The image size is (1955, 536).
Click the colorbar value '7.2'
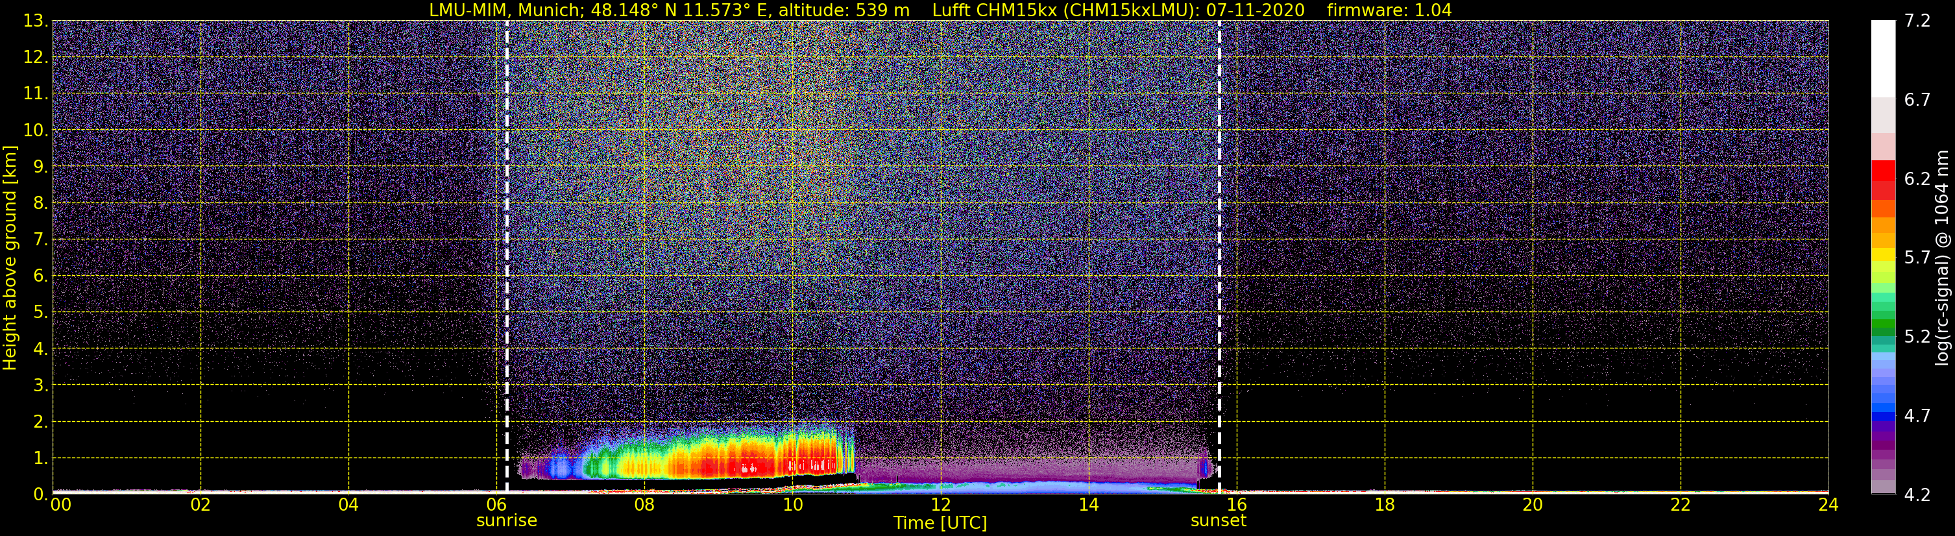1917,21
